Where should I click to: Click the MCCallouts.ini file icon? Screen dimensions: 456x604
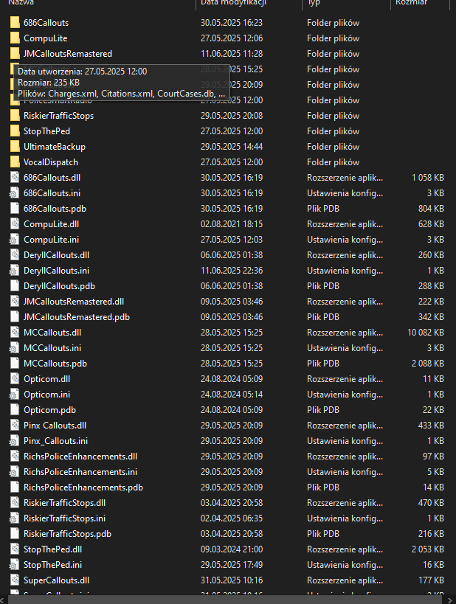click(14, 348)
